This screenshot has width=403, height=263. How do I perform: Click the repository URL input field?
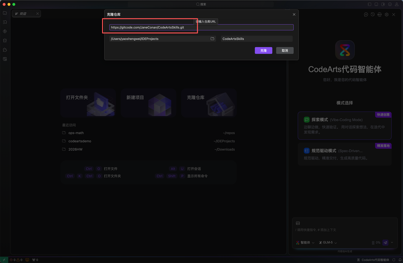pos(201,27)
